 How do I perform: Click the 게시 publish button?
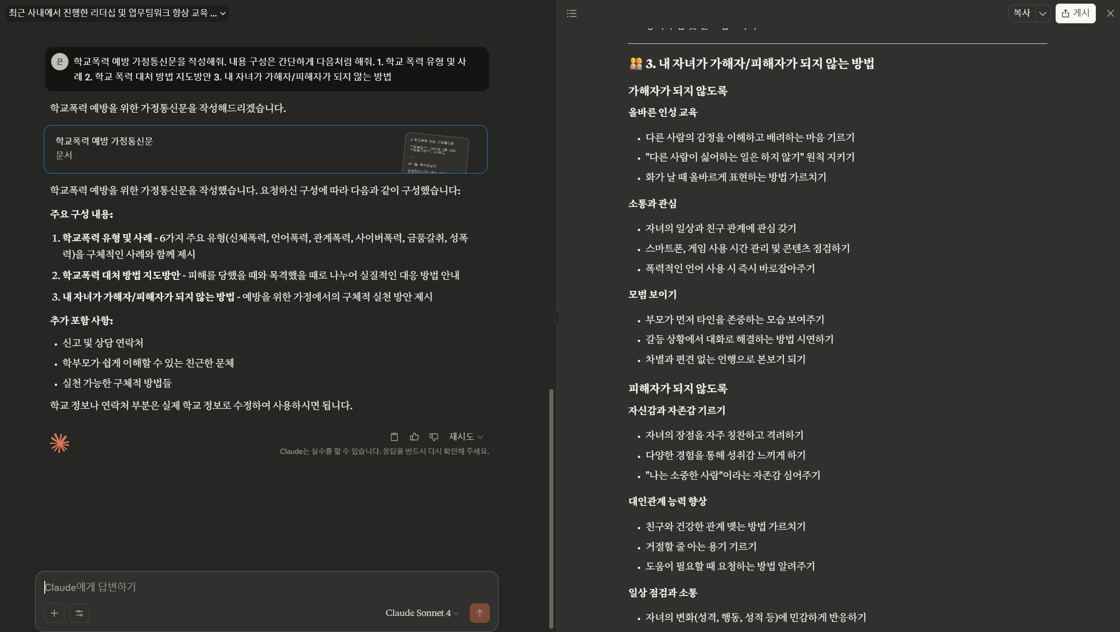click(1075, 13)
